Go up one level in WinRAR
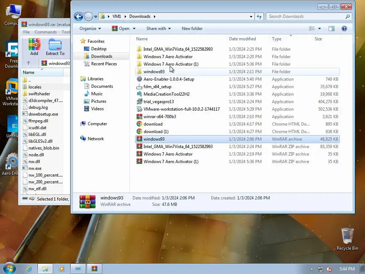Image resolution: width=365 pixels, height=274 pixels. (x=29, y=63)
